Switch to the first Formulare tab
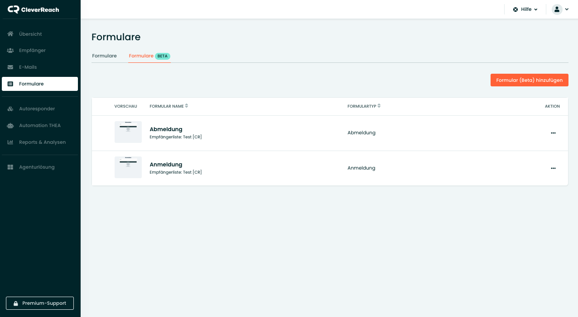 pyautogui.click(x=104, y=56)
